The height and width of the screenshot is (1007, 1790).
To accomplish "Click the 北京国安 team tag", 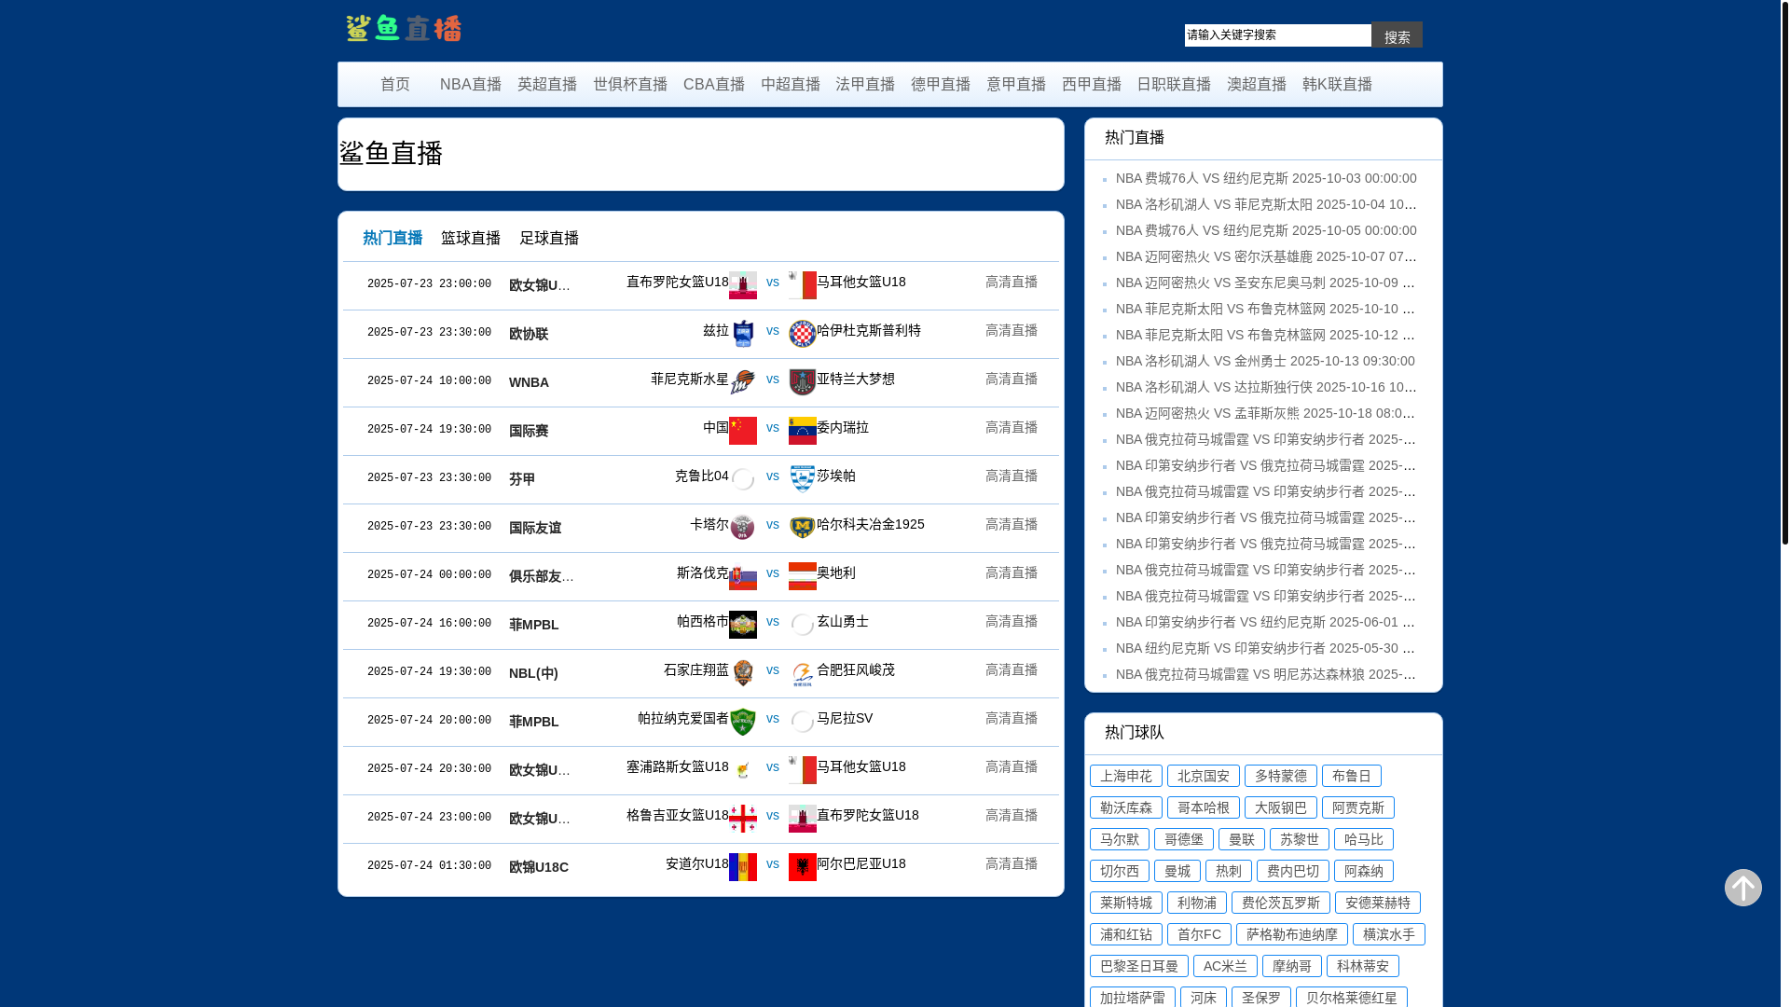I will pos(1203,776).
